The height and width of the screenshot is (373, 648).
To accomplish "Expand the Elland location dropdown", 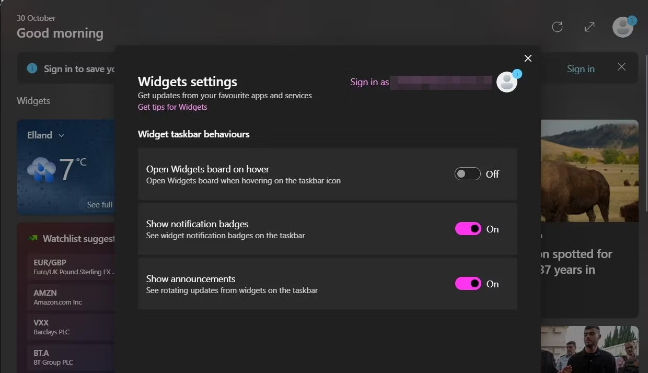I will [x=61, y=135].
